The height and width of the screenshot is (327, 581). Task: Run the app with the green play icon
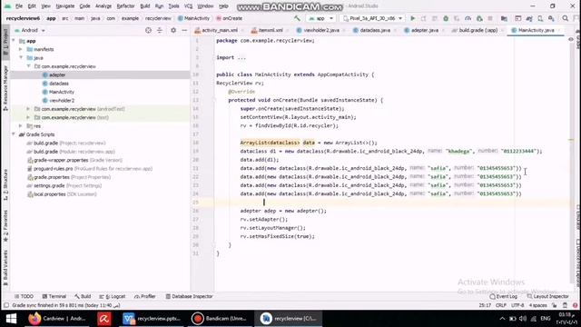coord(412,18)
